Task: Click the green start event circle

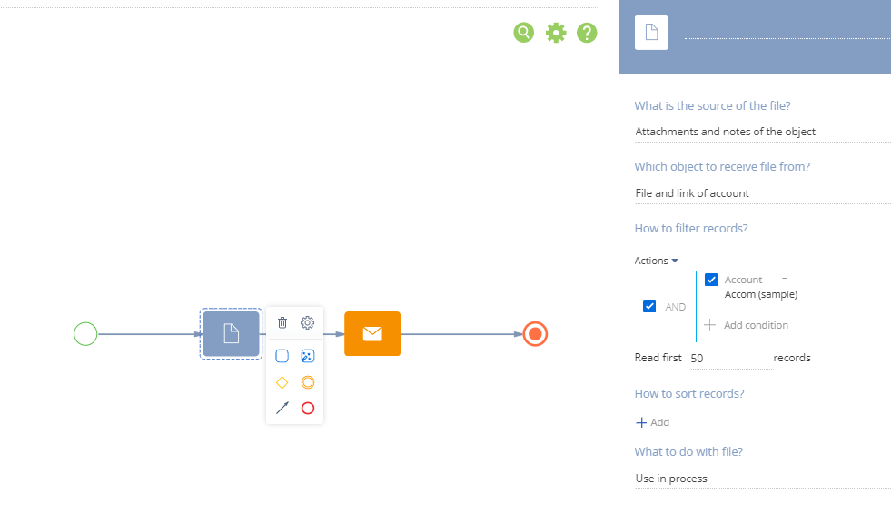Action: (85, 333)
